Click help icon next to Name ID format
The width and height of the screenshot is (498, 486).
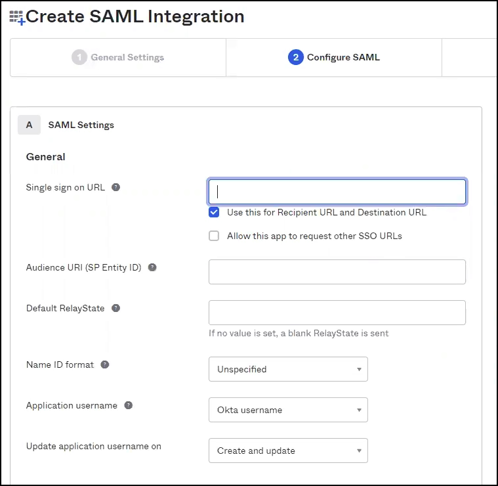105,364
